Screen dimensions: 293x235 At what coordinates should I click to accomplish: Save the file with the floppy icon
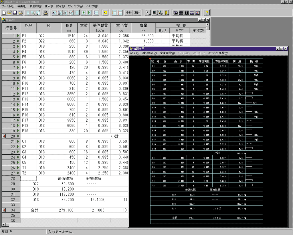(x=15, y=13)
